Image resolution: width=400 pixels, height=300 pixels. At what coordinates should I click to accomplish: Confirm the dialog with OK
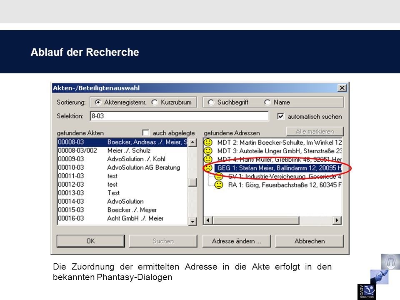point(91,241)
